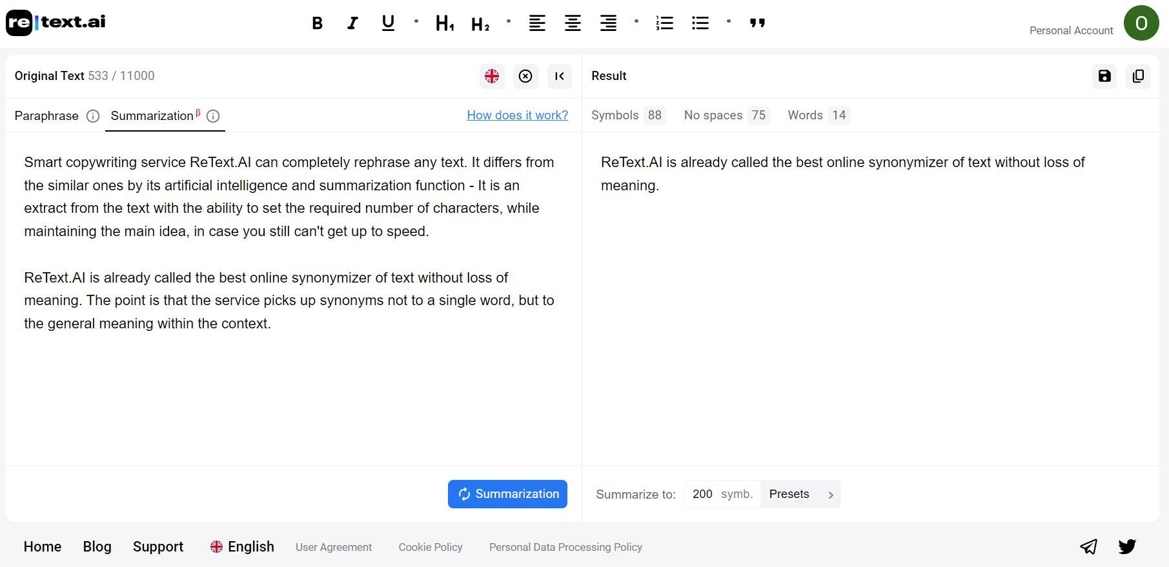The width and height of the screenshot is (1169, 567).
Task: Apply Heading 1 style
Action: tap(445, 24)
